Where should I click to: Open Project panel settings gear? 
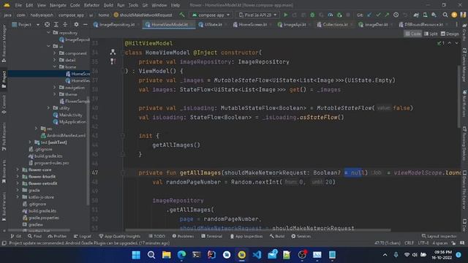76,24
